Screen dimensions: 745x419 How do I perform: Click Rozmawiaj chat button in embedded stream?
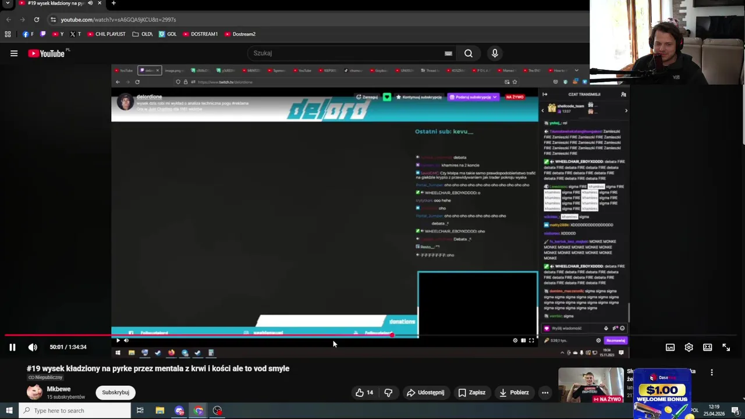(x=615, y=340)
